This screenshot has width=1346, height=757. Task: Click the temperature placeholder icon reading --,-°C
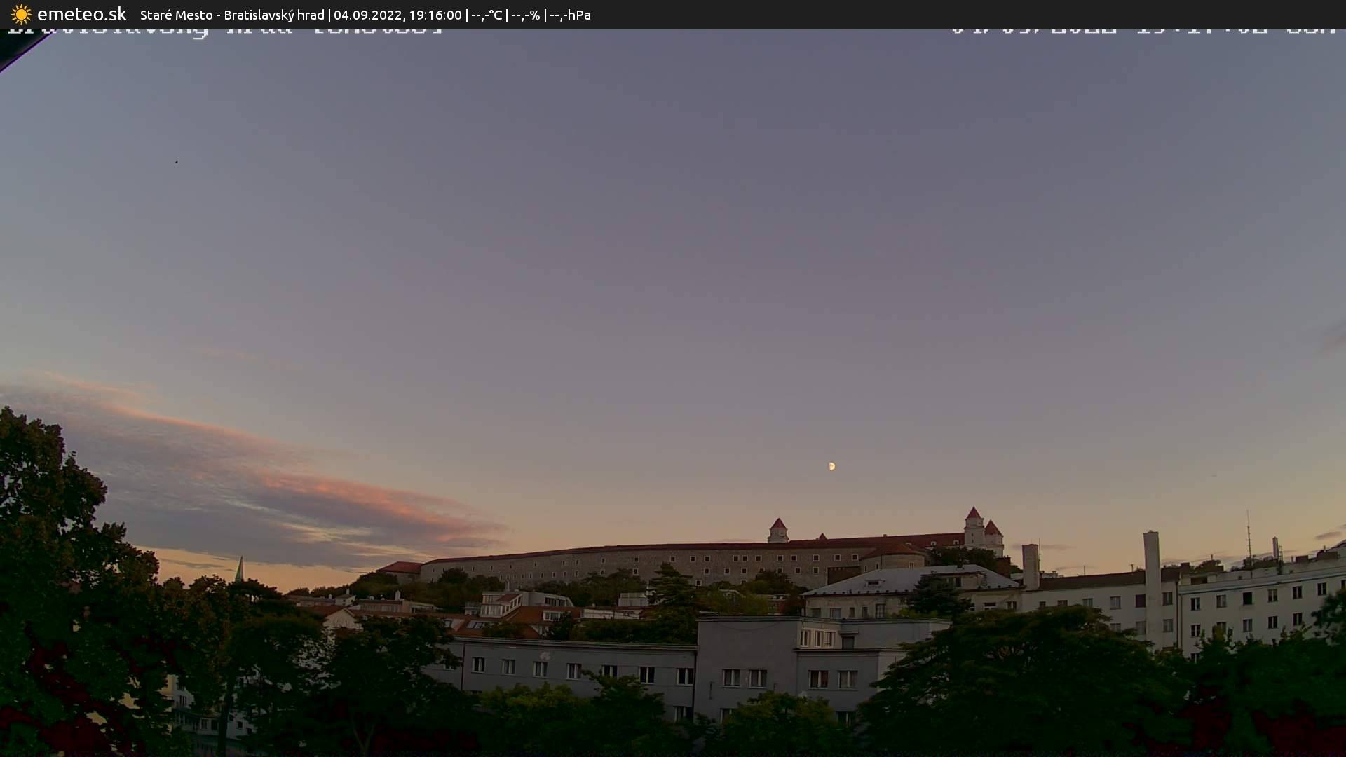487,15
